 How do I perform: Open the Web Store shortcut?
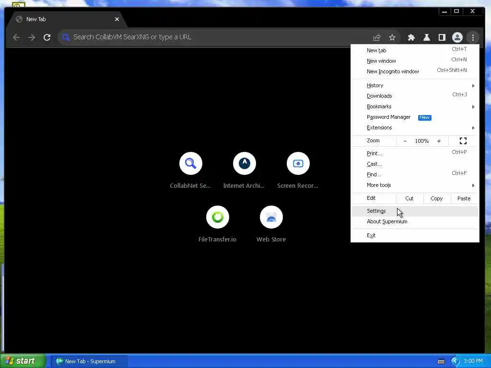click(x=271, y=224)
